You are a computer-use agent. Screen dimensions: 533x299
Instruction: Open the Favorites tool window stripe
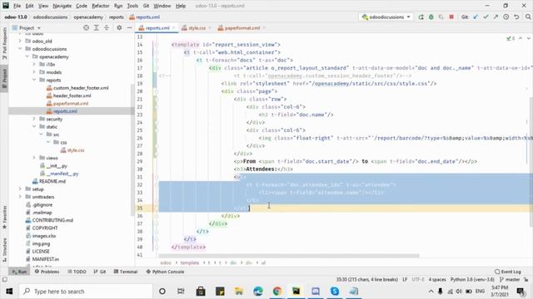pos(4,218)
